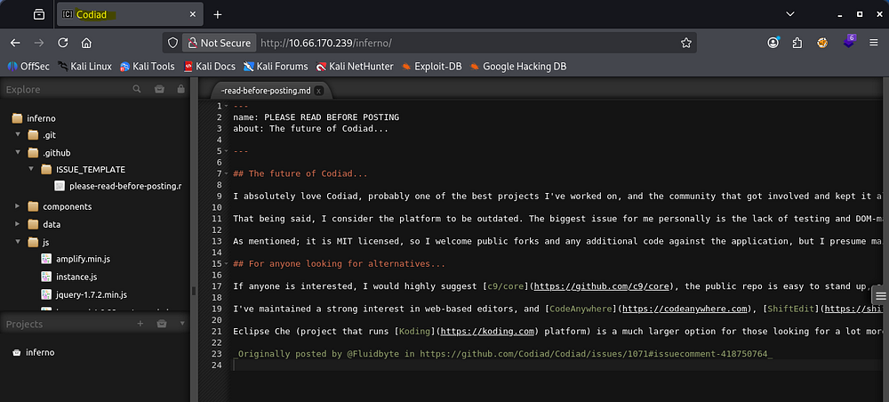Open the Exploit-DB bookmark
889x402 pixels.
[435, 66]
